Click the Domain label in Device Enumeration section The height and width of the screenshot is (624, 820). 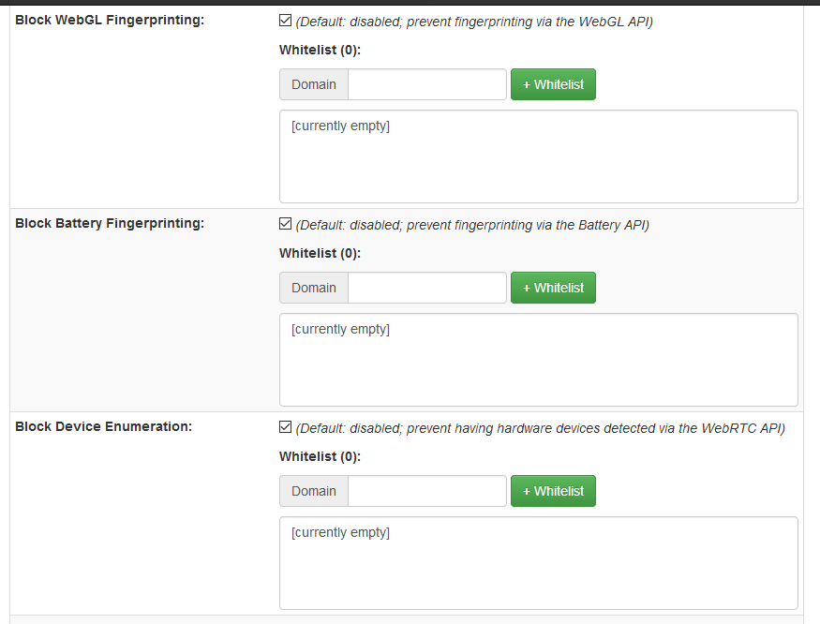[314, 491]
